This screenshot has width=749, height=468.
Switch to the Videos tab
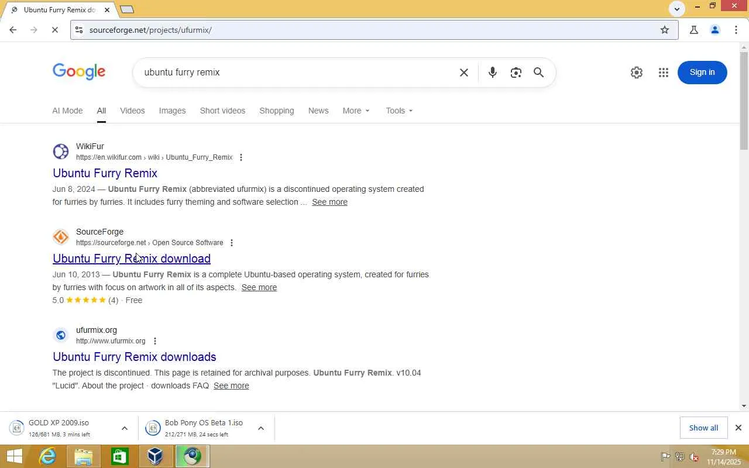pyautogui.click(x=132, y=111)
